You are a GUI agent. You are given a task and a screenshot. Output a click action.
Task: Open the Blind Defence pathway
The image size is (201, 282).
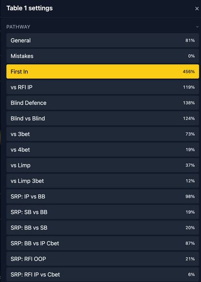[x=102, y=103]
